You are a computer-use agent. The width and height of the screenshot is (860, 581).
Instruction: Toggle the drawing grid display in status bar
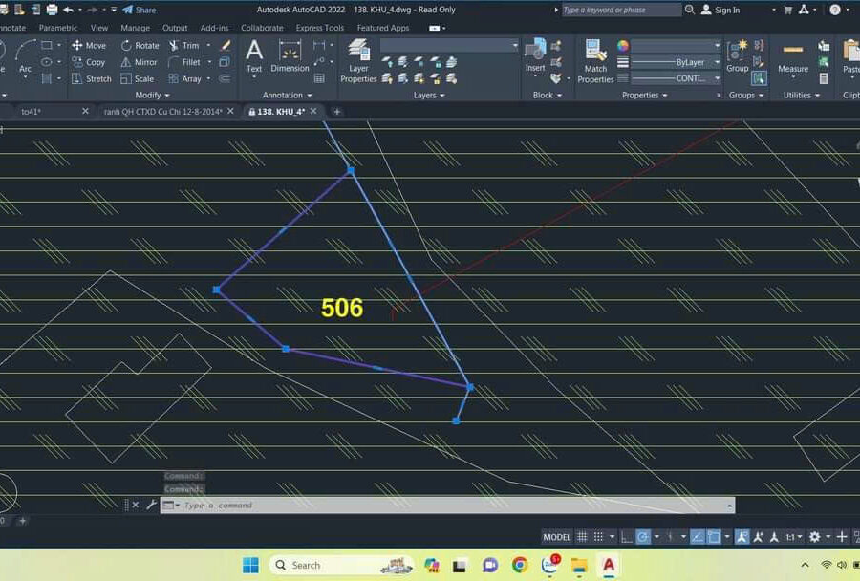(x=583, y=537)
